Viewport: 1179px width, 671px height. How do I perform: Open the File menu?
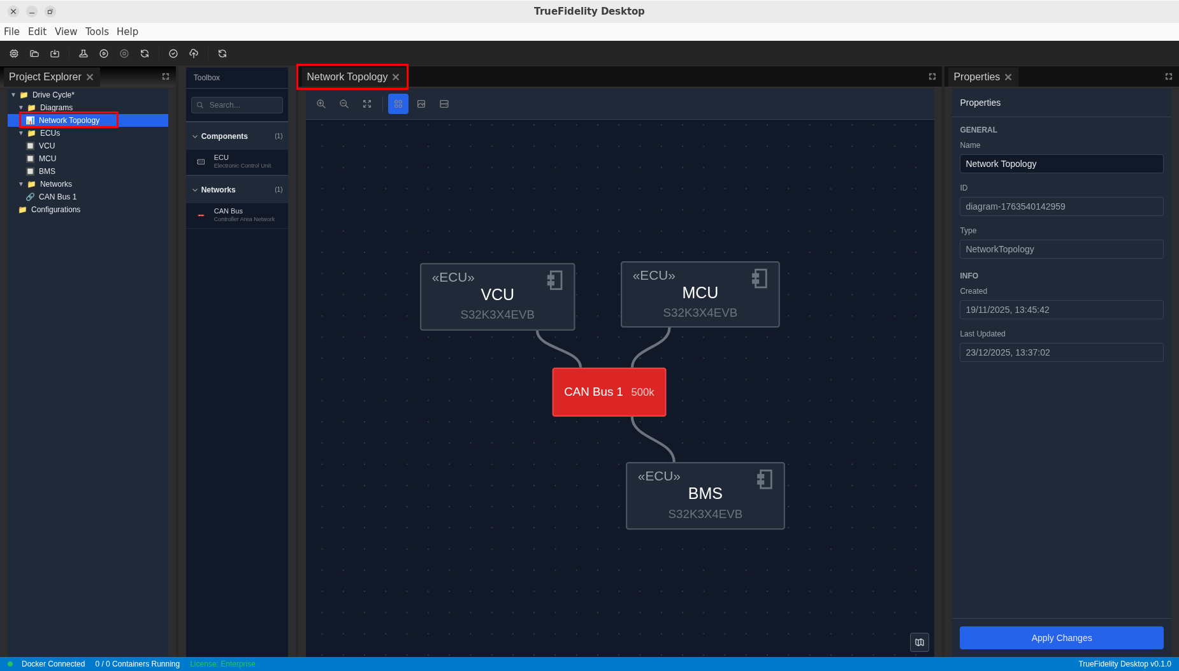11,31
